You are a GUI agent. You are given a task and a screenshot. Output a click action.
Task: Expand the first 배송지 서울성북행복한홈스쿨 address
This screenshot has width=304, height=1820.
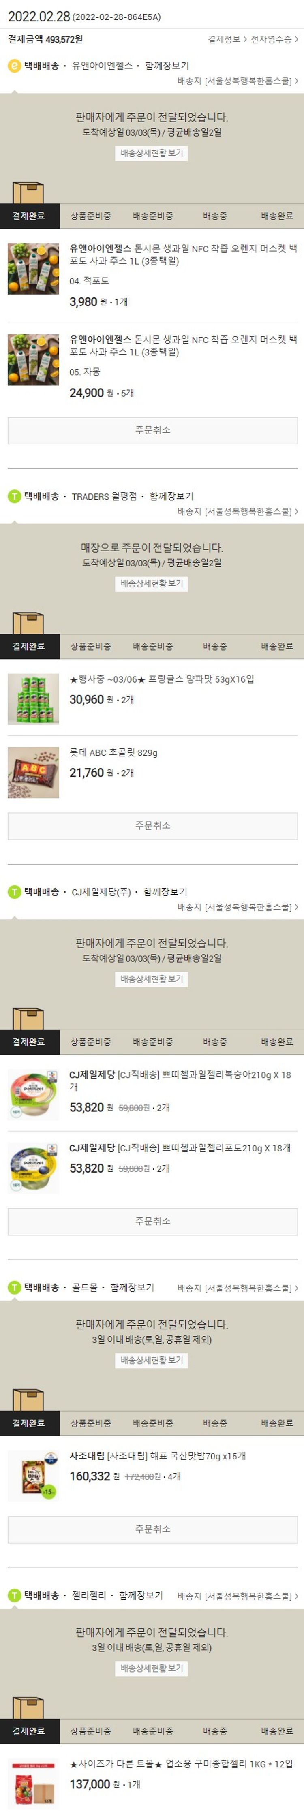click(238, 81)
